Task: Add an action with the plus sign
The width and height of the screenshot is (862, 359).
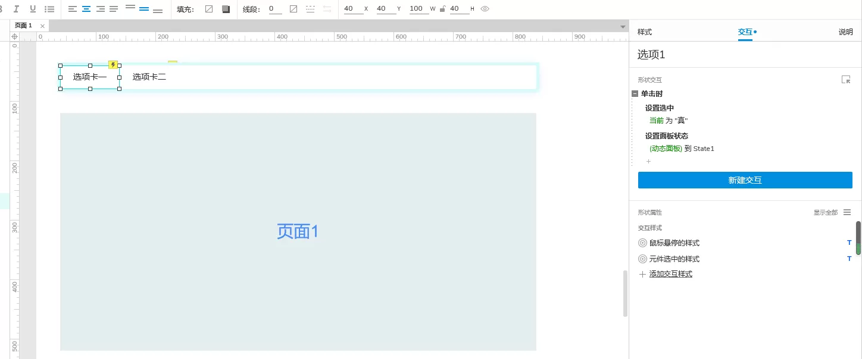Action: click(x=648, y=161)
